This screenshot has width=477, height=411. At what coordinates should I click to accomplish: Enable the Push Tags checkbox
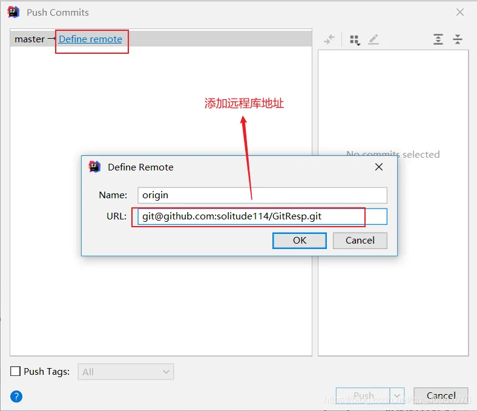click(16, 372)
